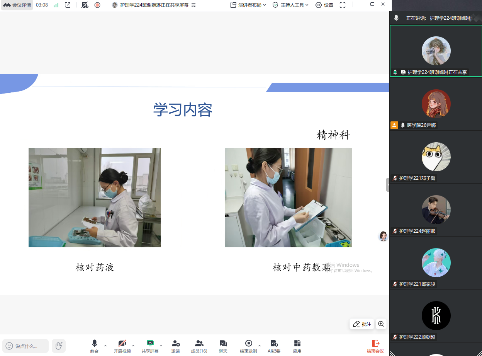The height and width of the screenshot is (356, 482).
Task: Click the zoom magnifier next to 批注
Action: [x=381, y=324]
